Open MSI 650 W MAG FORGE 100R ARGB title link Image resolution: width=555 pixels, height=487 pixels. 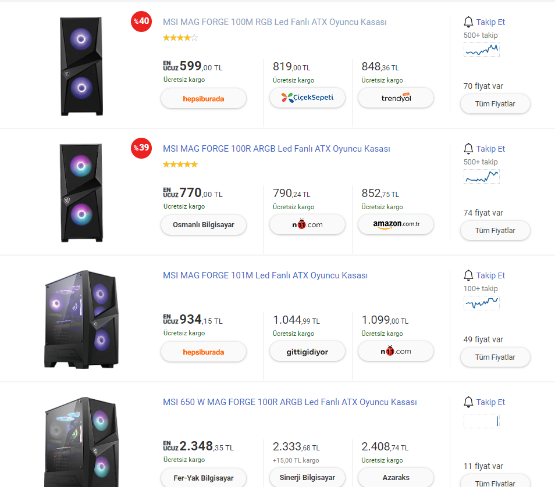(x=290, y=402)
